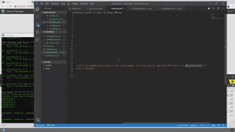Click the YAML language mode indicator
Image resolution: width=235 pixels, height=132 pixels.
[213, 125]
